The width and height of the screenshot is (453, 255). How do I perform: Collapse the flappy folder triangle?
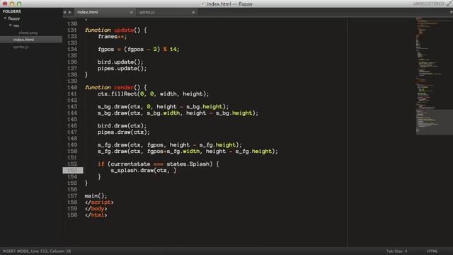click(5, 18)
